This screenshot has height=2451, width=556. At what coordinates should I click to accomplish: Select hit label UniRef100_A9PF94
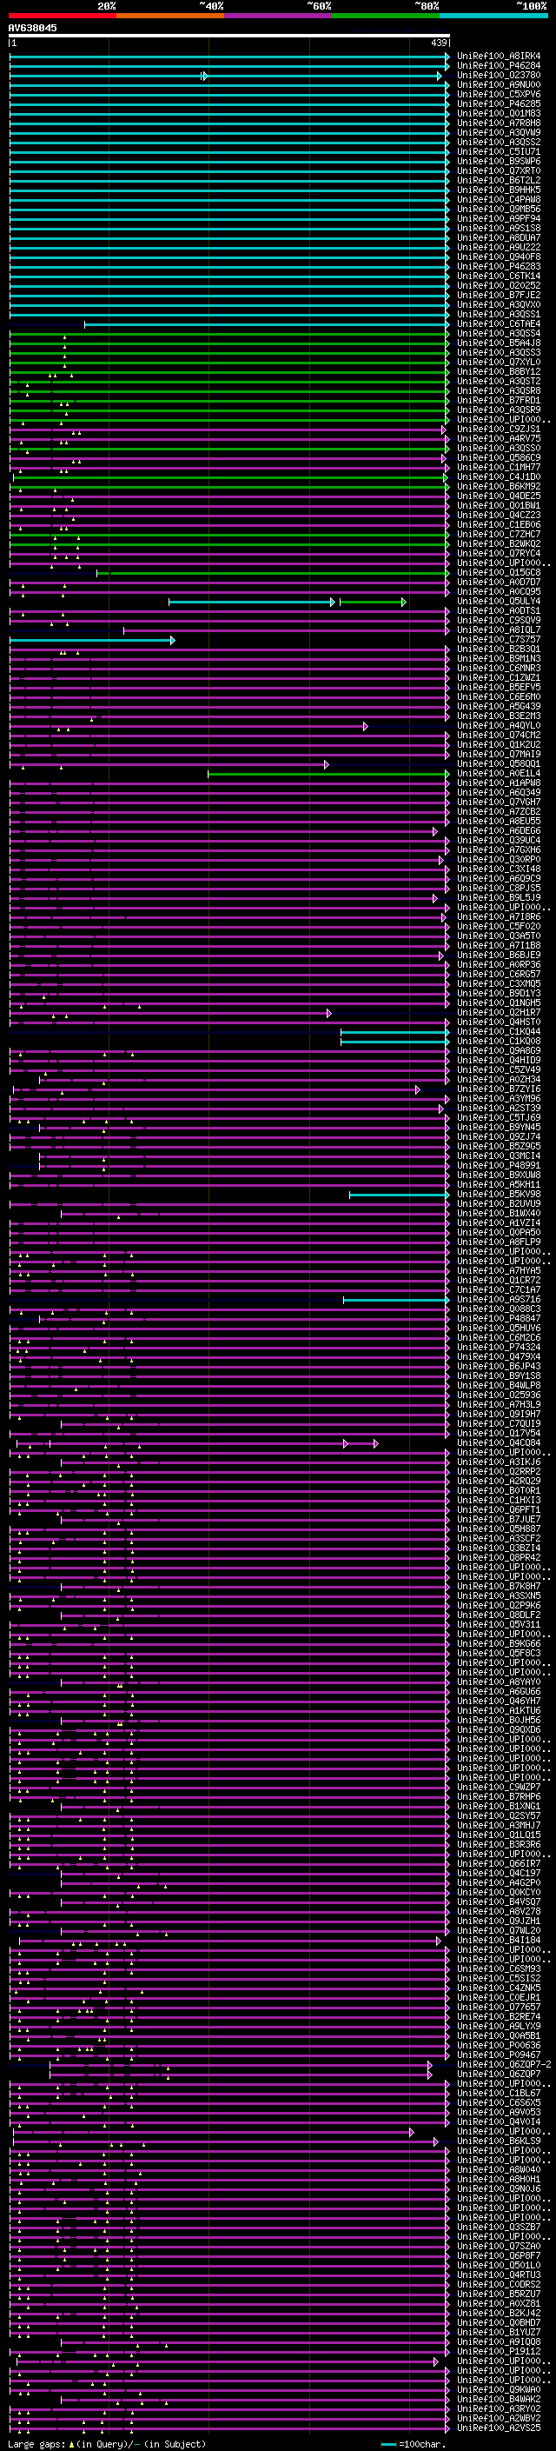(498, 219)
